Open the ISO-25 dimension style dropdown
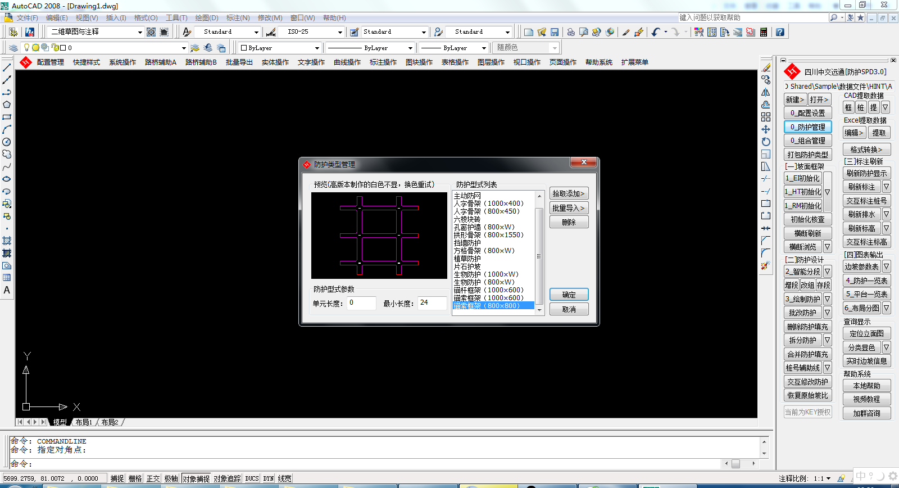899x488 pixels. pos(311,32)
